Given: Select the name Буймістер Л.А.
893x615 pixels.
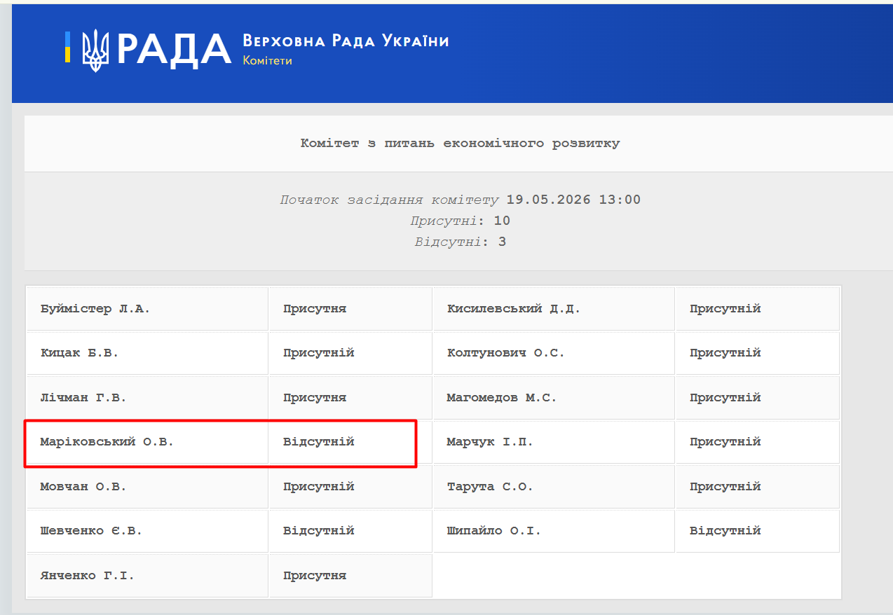Looking at the screenshot, I should pyautogui.click(x=95, y=309).
